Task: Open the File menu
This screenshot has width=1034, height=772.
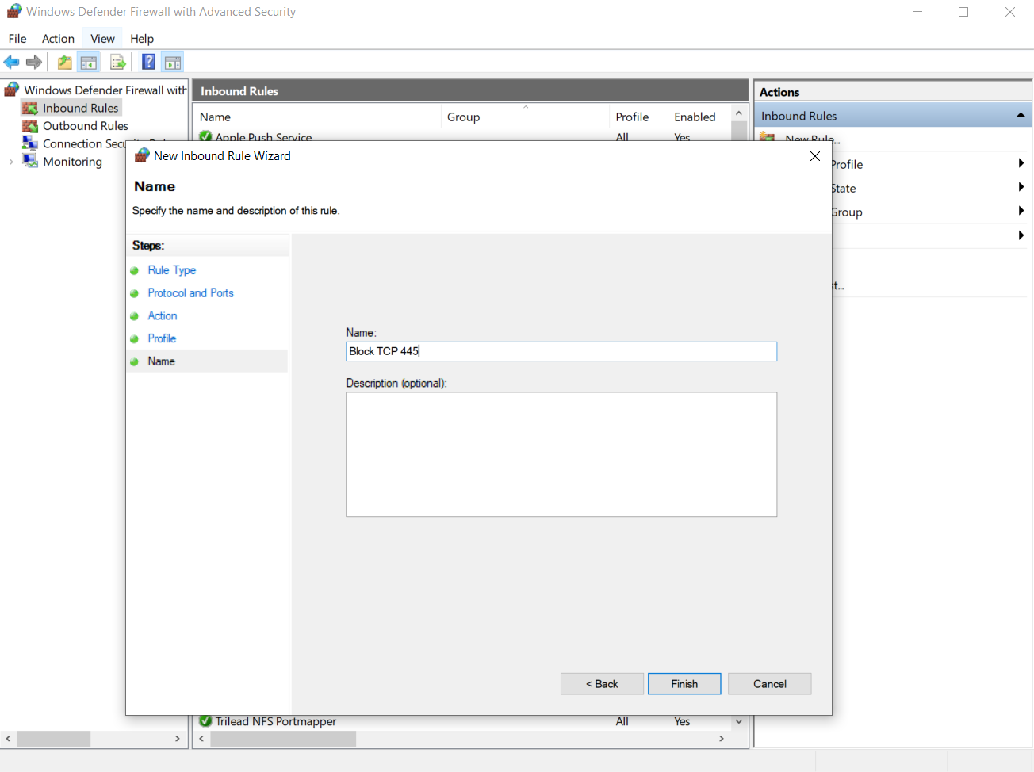Action: (17, 39)
